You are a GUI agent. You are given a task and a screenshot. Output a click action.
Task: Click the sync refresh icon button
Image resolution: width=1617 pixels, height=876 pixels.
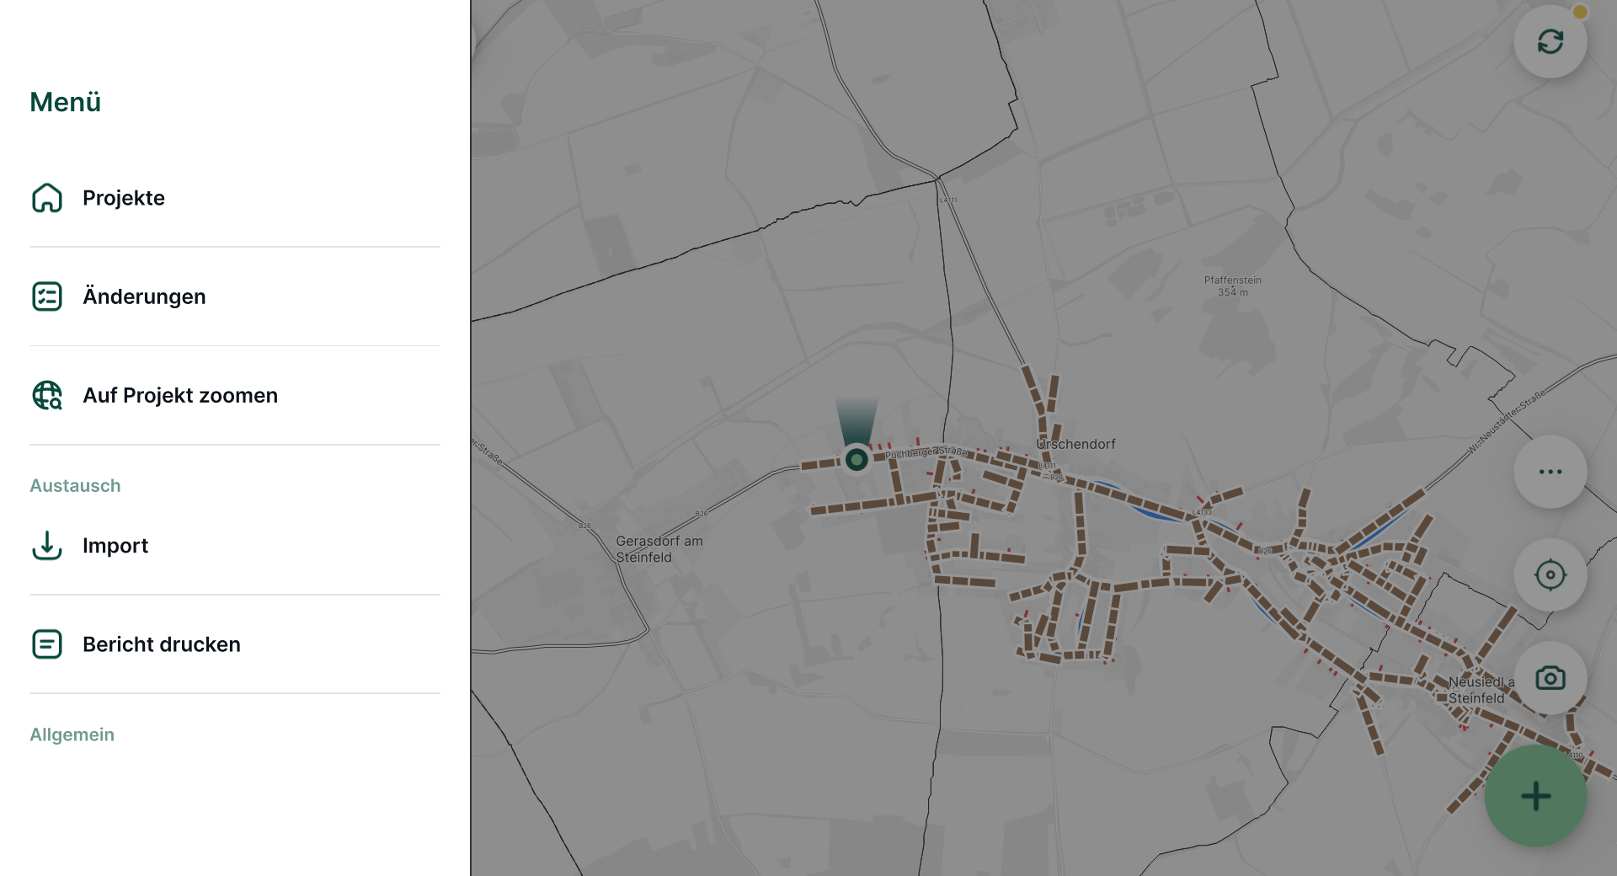[1550, 41]
